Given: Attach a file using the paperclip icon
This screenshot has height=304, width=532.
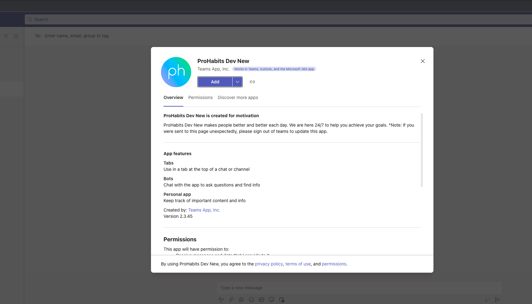Looking at the screenshot, I should point(231,300).
